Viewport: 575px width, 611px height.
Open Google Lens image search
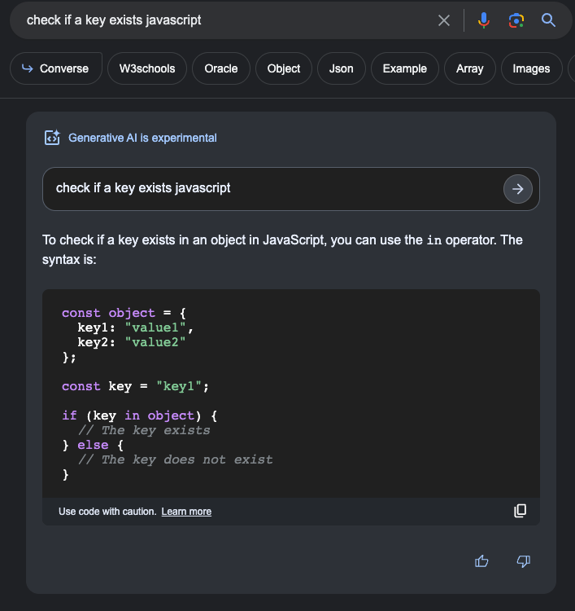tap(516, 20)
